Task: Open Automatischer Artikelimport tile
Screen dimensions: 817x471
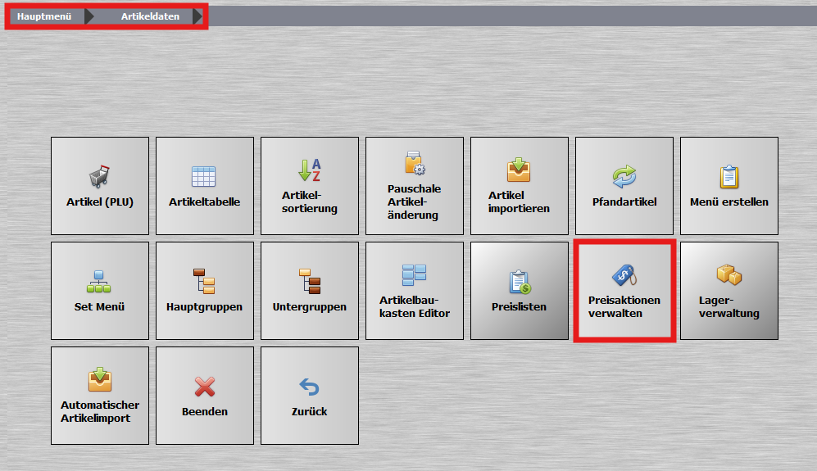Action: tap(100, 396)
